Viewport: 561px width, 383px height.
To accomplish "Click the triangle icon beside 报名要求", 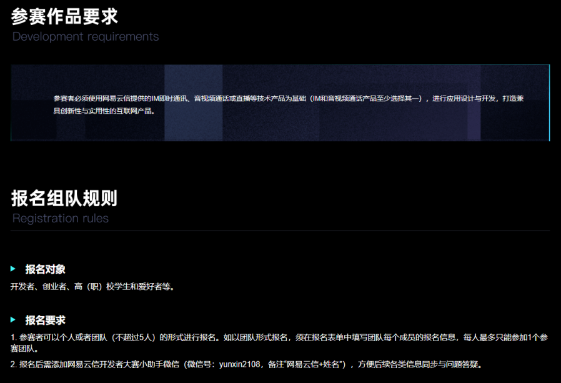I will (13, 320).
